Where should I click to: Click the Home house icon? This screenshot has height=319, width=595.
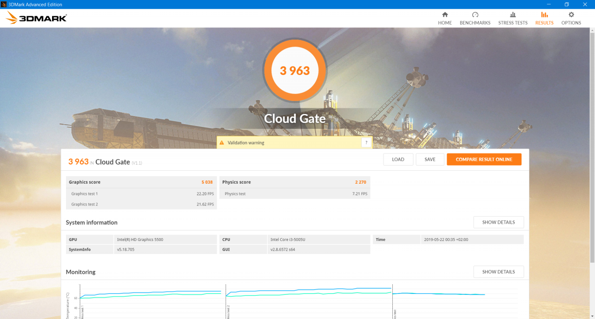point(445,14)
